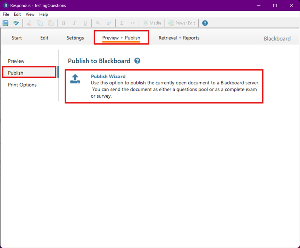Screen dimensions: 300x248
Task: Switch to Retrieval + Reports tab
Action: point(179,38)
